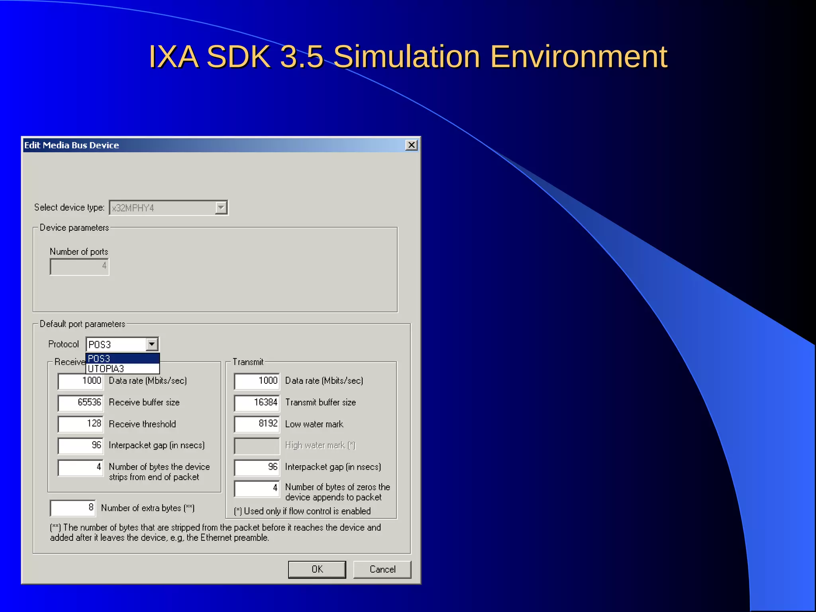Click the Transmit data rate field
Viewport: 816px width, 612px height.
(257, 381)
